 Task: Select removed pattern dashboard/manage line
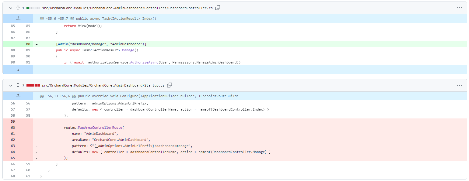[250, 146]
